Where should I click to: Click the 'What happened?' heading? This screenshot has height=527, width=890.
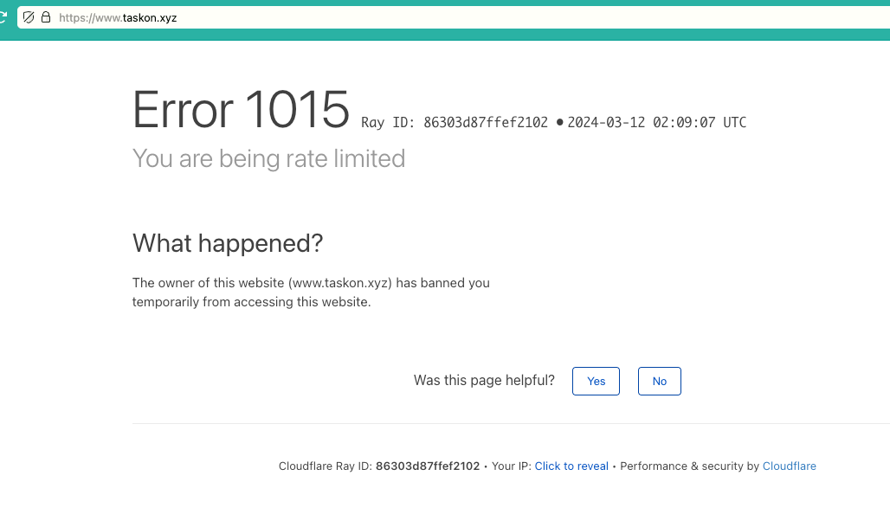tap(227, 244)
